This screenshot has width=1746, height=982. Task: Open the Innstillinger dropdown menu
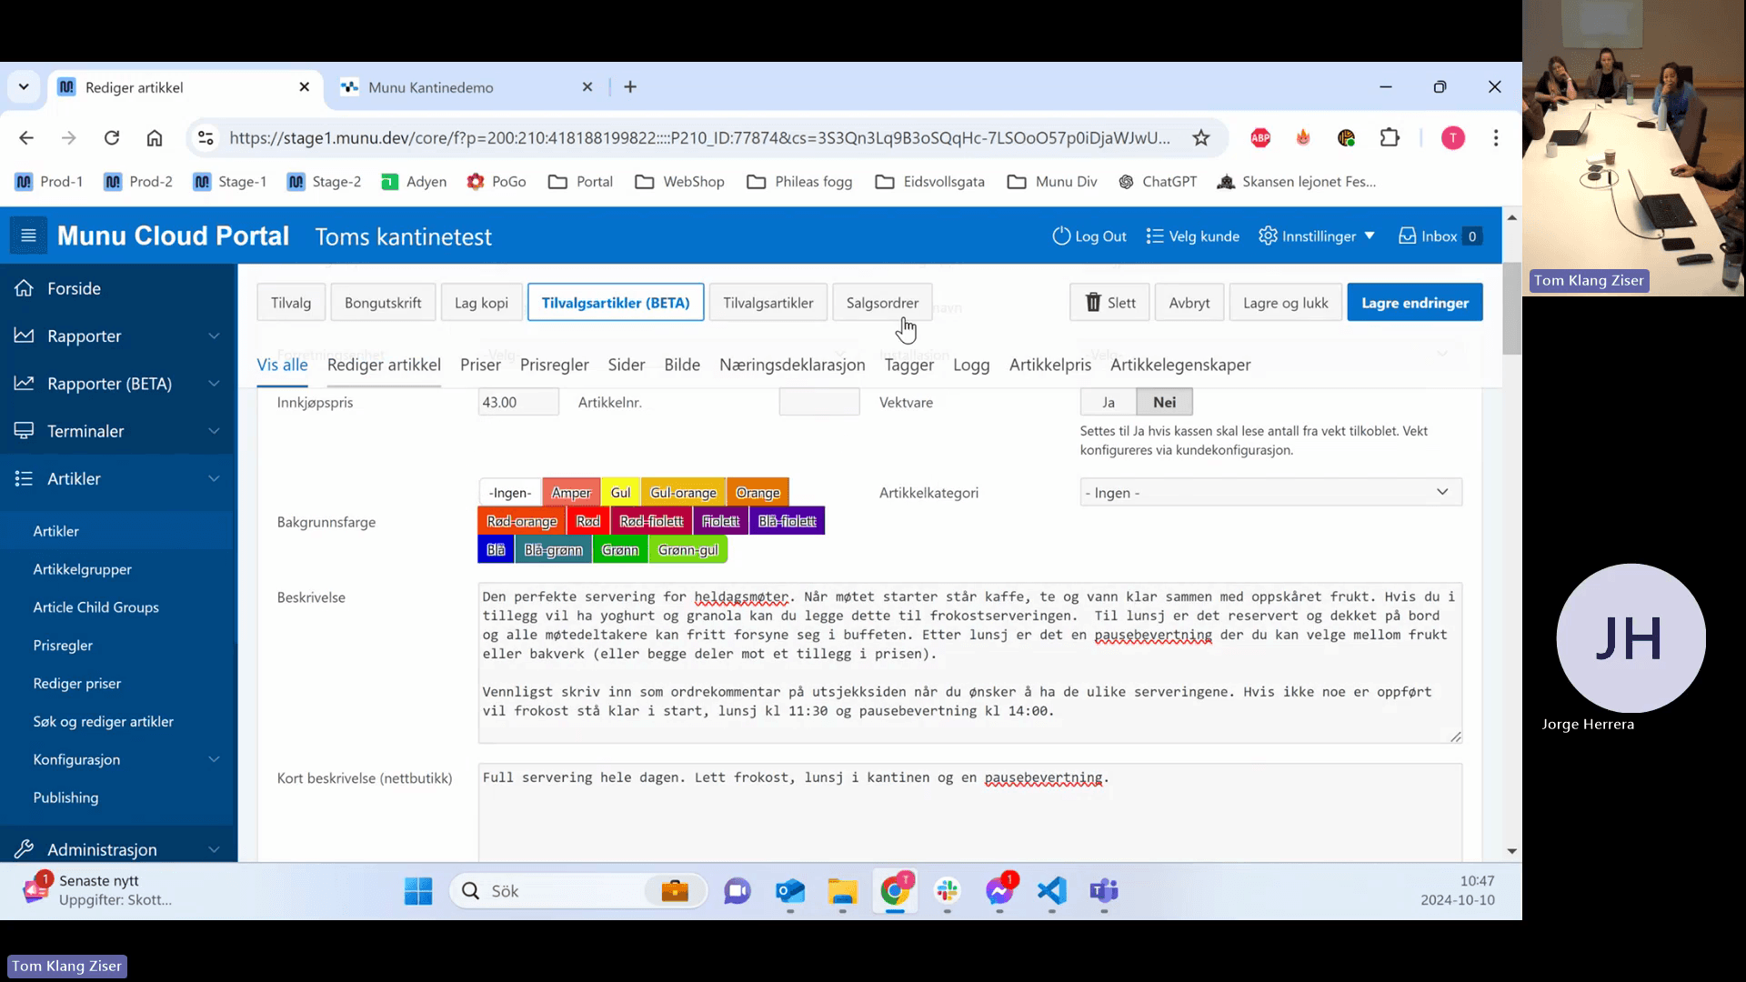1316,236
